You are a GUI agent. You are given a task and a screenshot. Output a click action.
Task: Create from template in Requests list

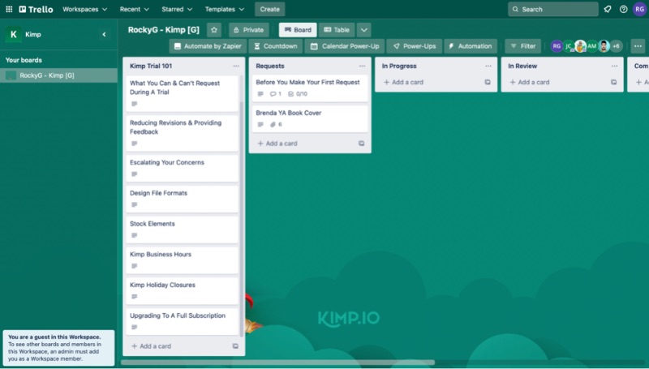point(361,144)
